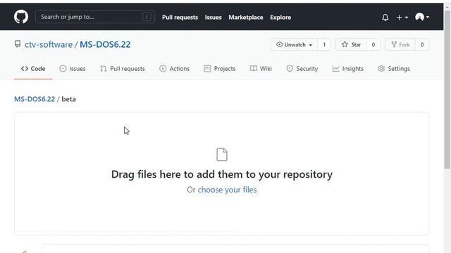451x253 pixels.
Task: Go to Marketplace
Action: 246,17
